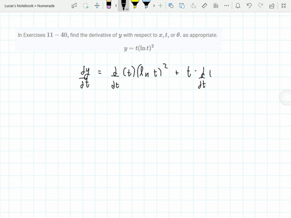Select the black pen

123,5
